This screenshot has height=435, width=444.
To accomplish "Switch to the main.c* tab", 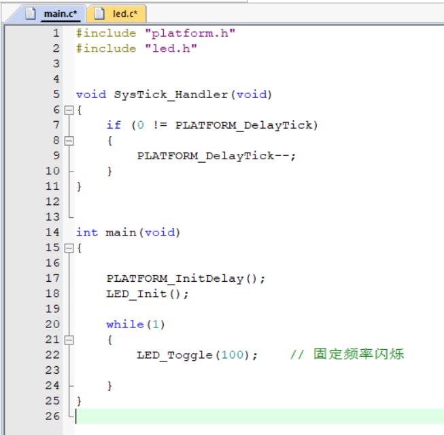I will [61, 14].
